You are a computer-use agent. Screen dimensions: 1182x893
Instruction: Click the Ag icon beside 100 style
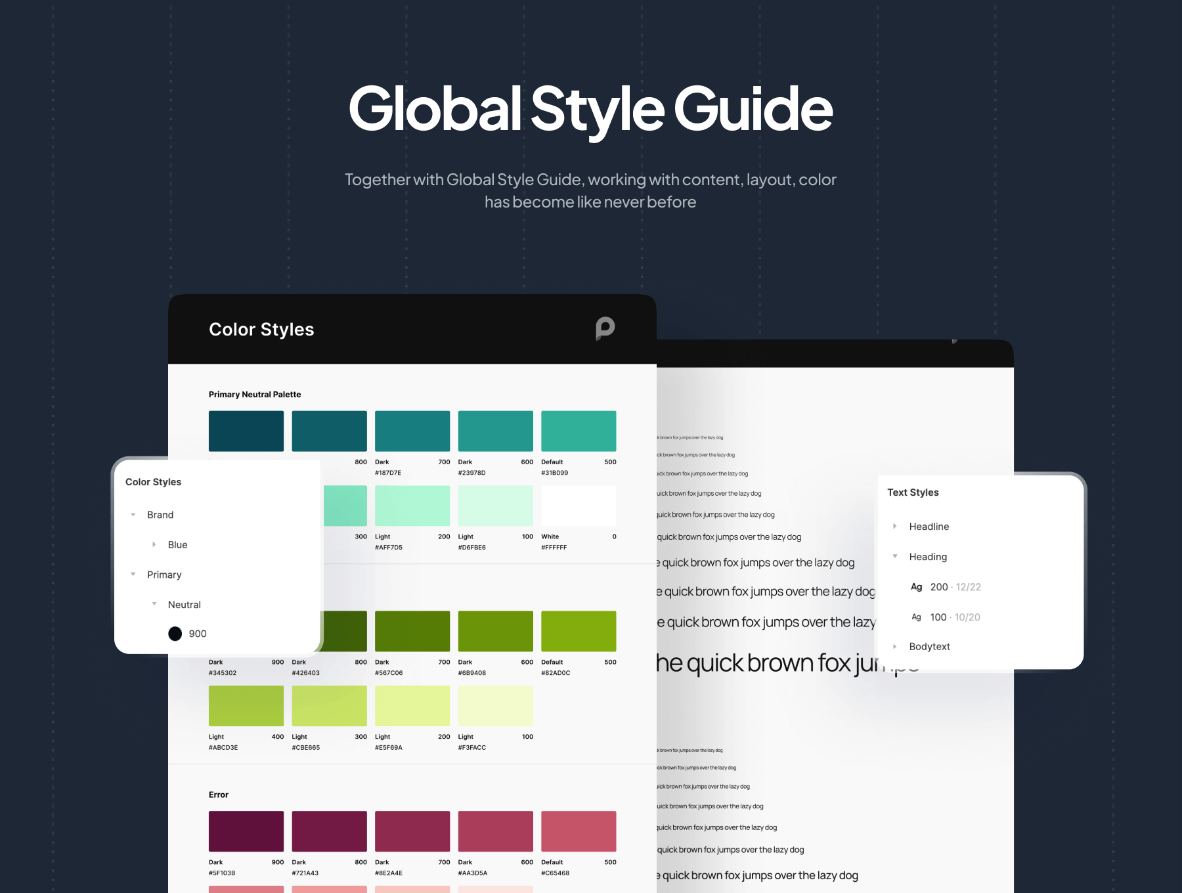pos(916,617)
